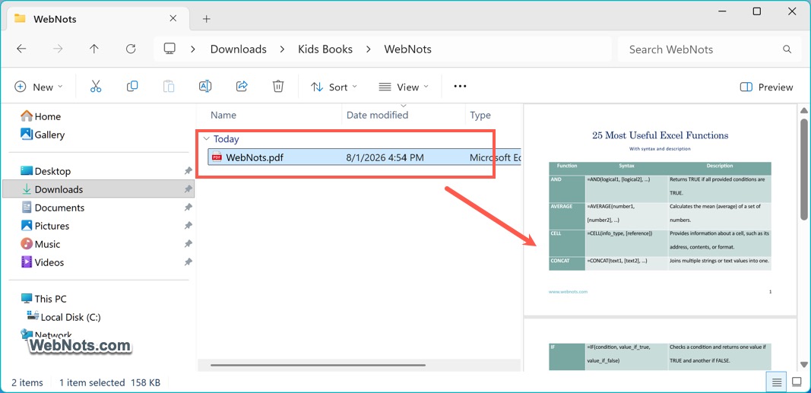Open Home in the navigation pane
This screenshot has width=811, height=393.
tap(41, 116)
